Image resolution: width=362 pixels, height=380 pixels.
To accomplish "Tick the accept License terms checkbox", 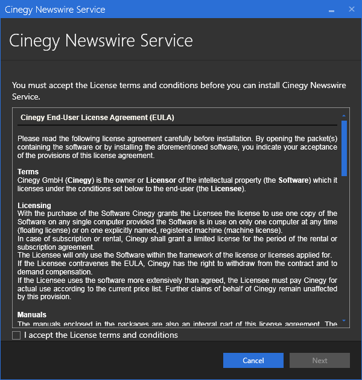I will pyautogui.click(x=16, y=335).
